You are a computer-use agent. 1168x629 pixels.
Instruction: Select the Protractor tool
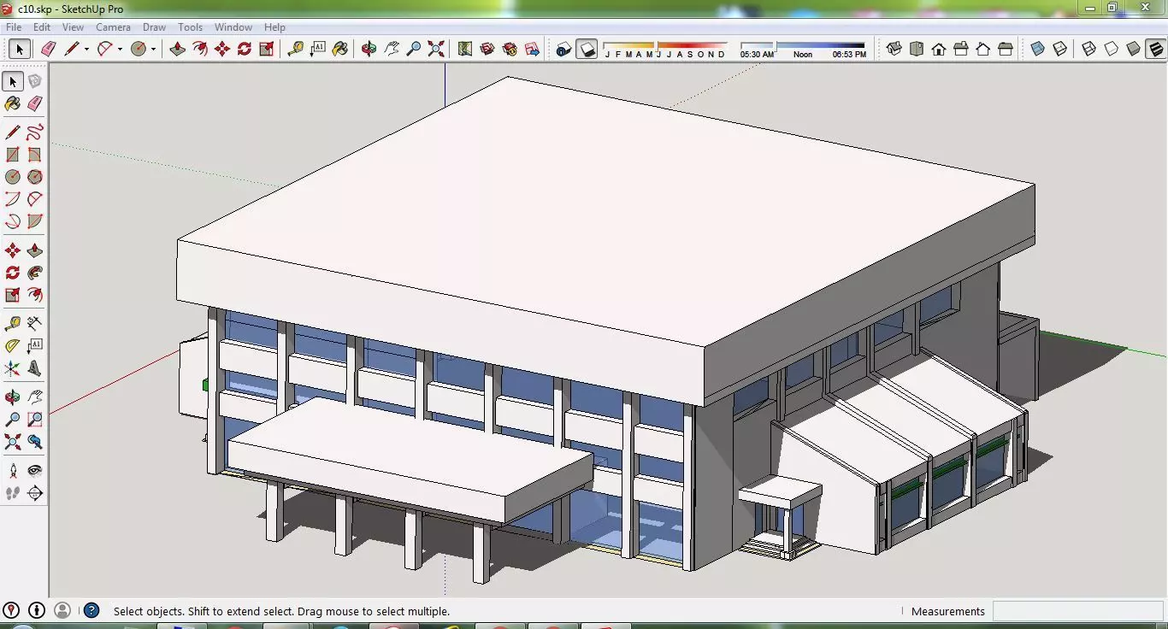point(13,345)
